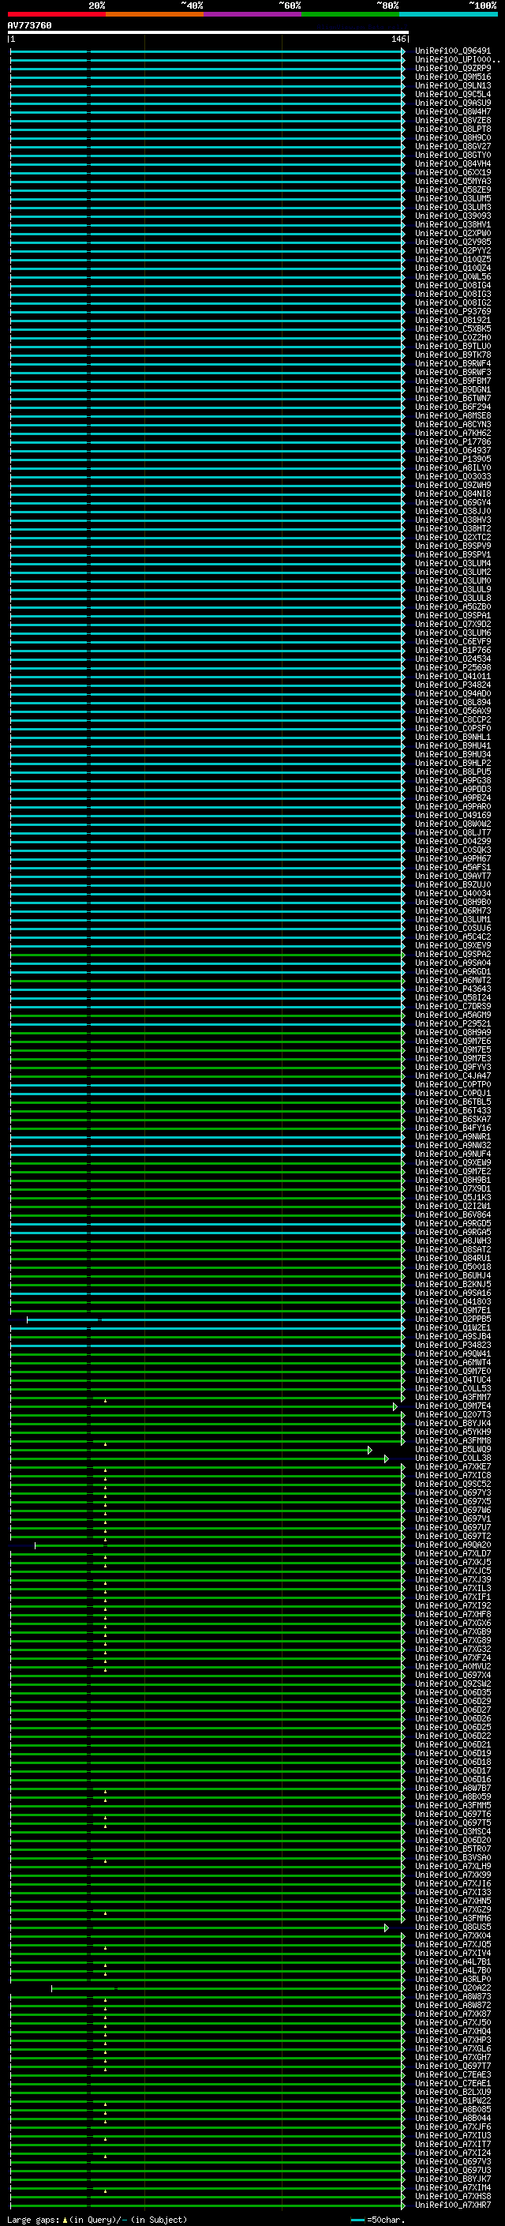Screen dimensions: 505x2226
Task: Click the hit label UniRef100_B2KNJ5
Action: click(x=452, y=1284)
